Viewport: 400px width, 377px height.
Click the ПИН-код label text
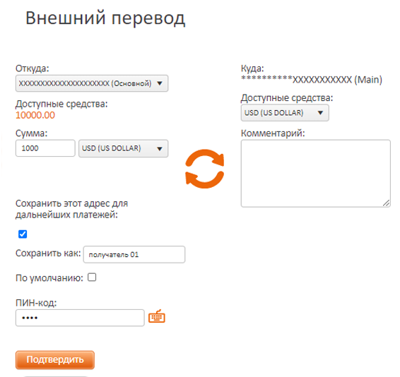point(36,303)
